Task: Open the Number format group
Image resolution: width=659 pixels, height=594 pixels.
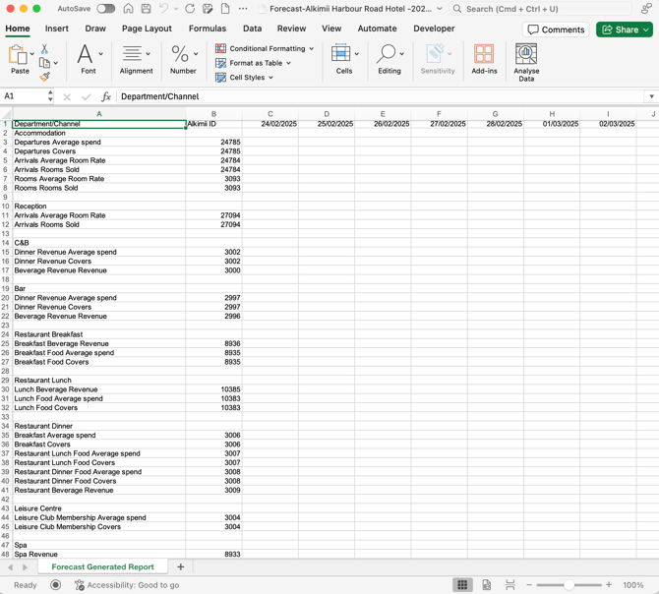Action: click(183, 59)
